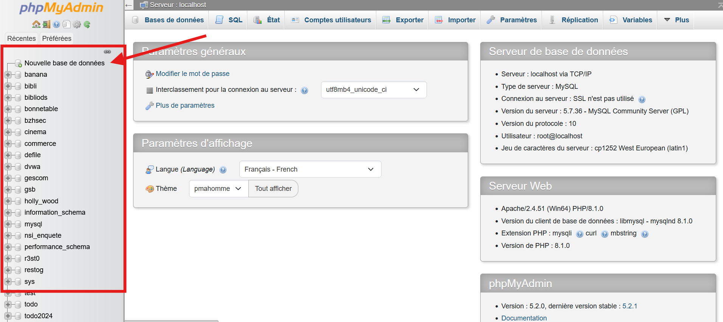Click the chain link icon in navigation panel

[x=107, y=51]
